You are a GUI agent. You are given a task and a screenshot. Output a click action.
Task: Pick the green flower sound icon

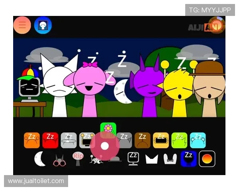click(108, 129)
